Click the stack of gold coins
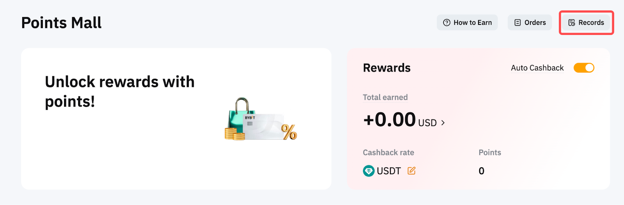 click(x=234, y=133)
